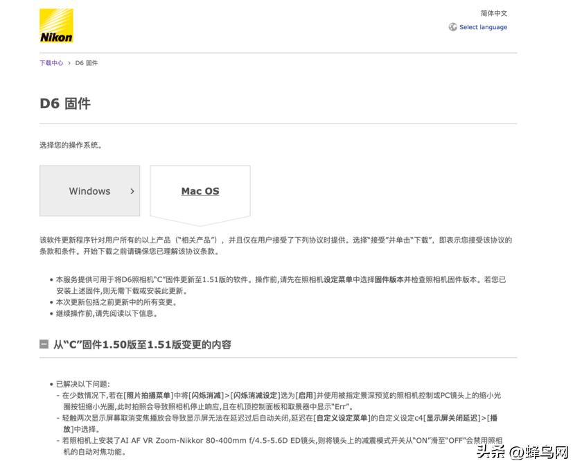Select the Windows operating system button
Image resolution: width=582 pixels, height=472 pixels.
pos(90,191)
